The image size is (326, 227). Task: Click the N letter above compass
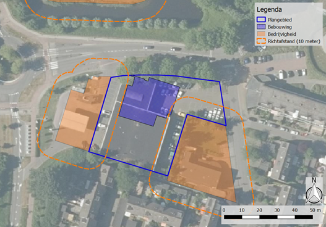coord(314,180)
